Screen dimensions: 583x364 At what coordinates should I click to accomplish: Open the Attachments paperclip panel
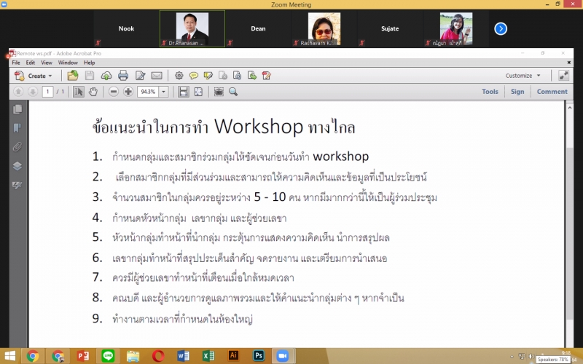click(17, 147)
